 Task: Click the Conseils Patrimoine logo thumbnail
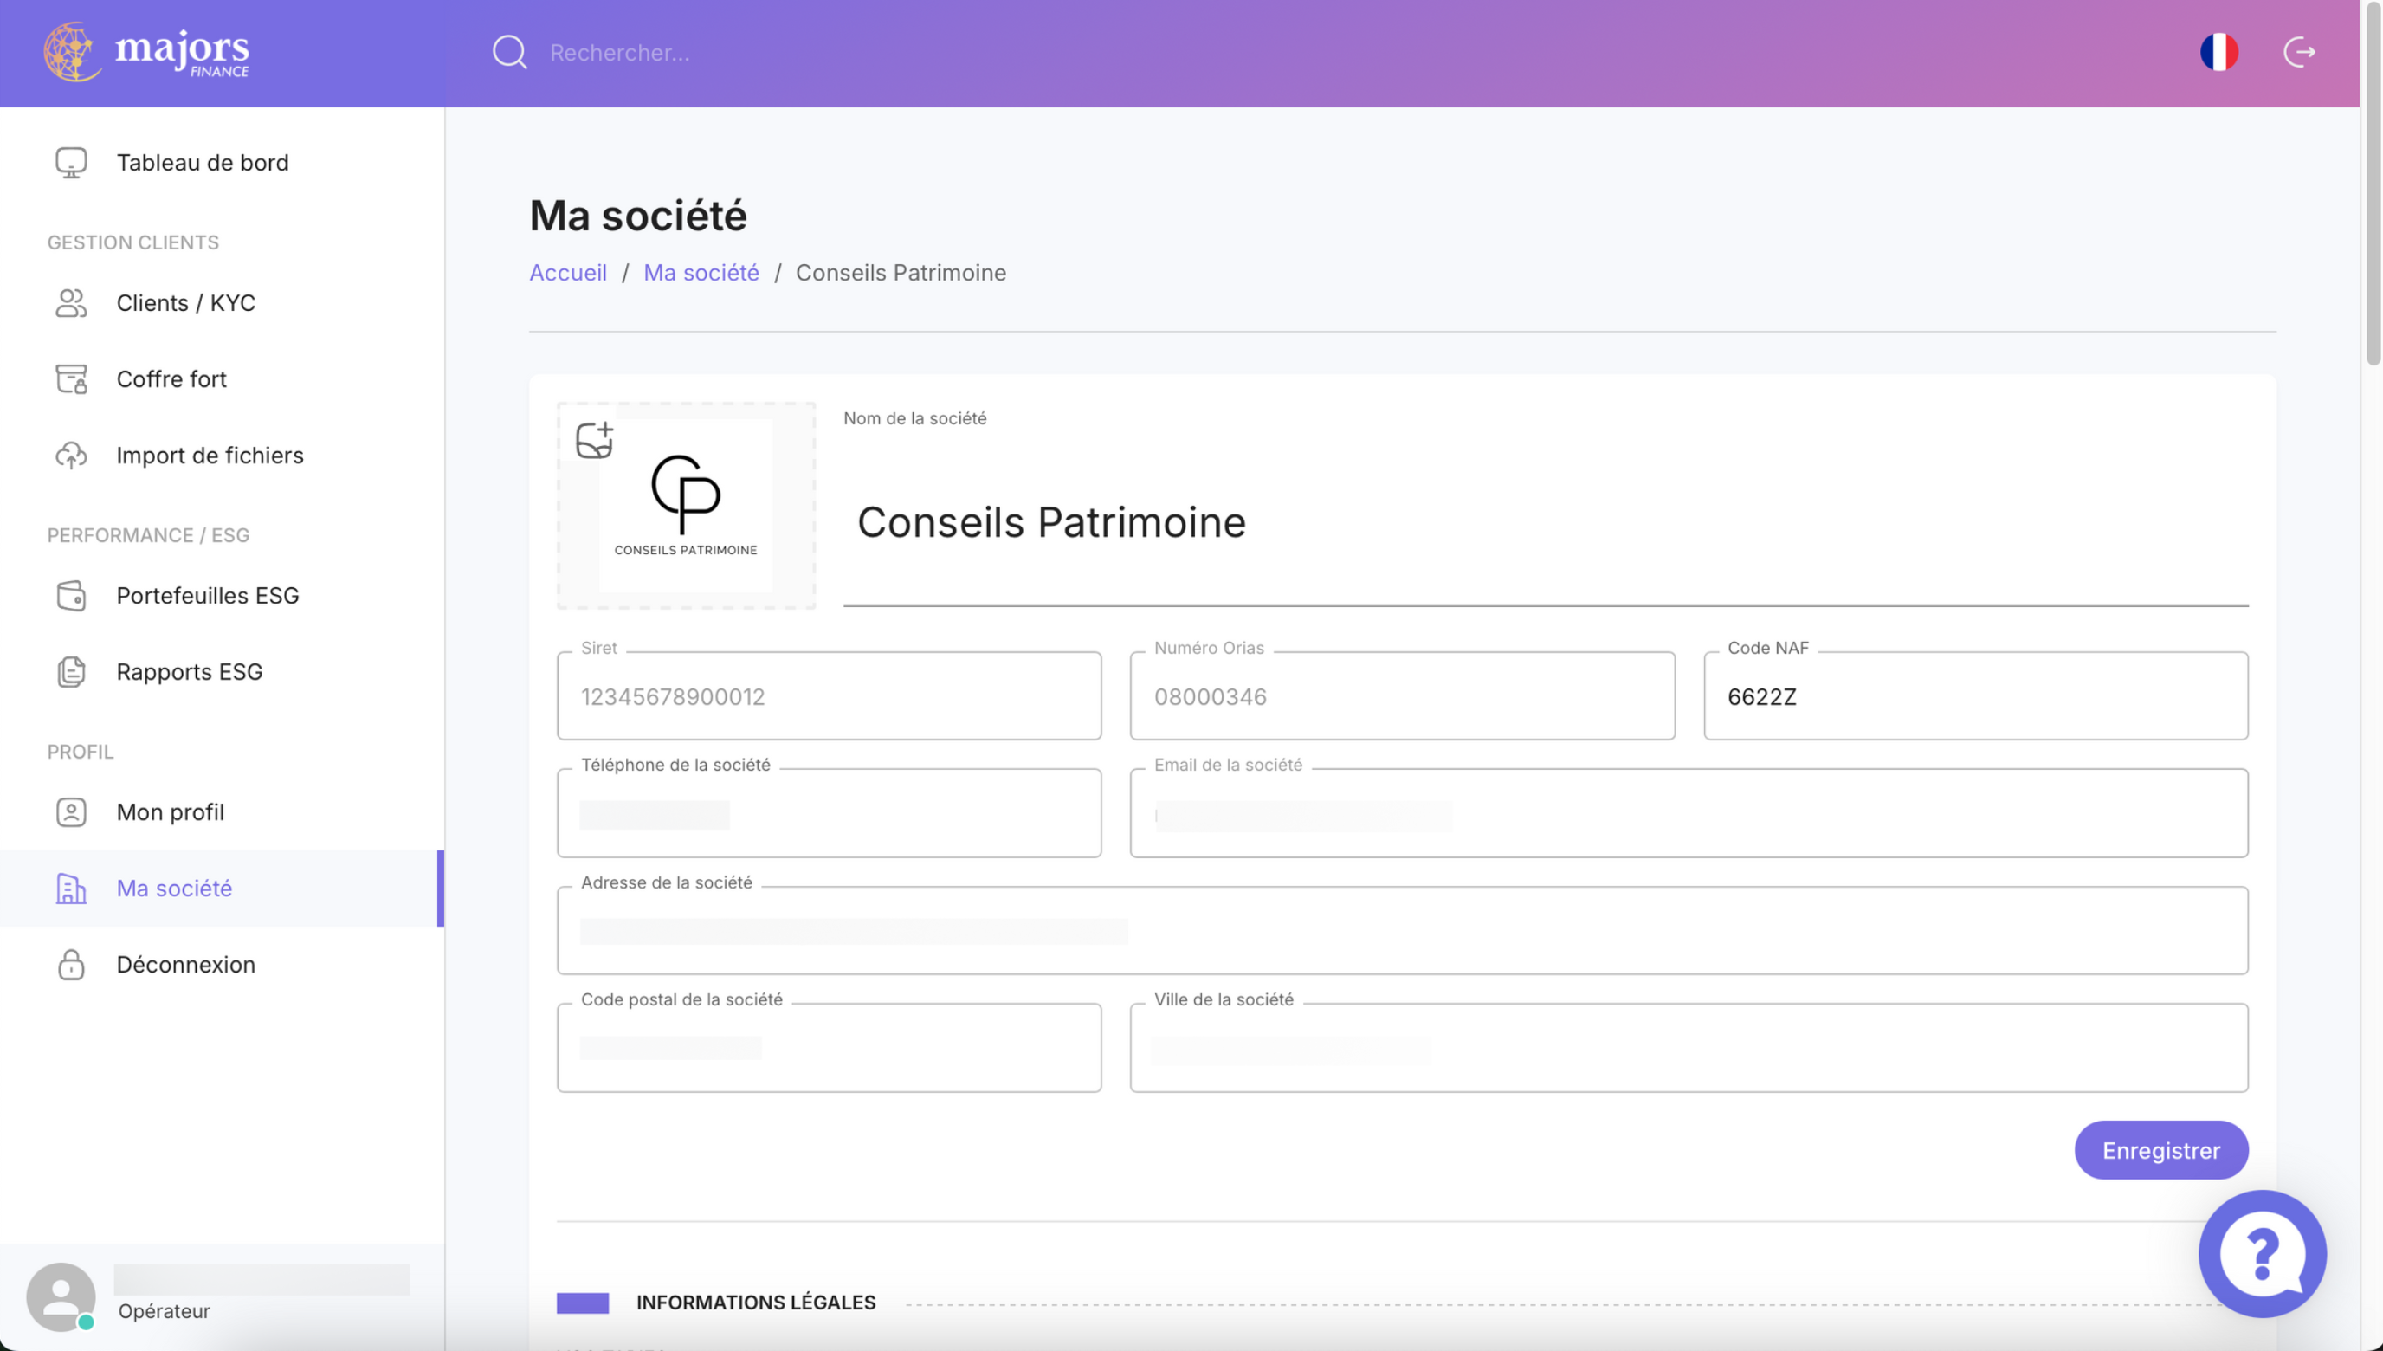pyautogui.click(x=686, y=507)
